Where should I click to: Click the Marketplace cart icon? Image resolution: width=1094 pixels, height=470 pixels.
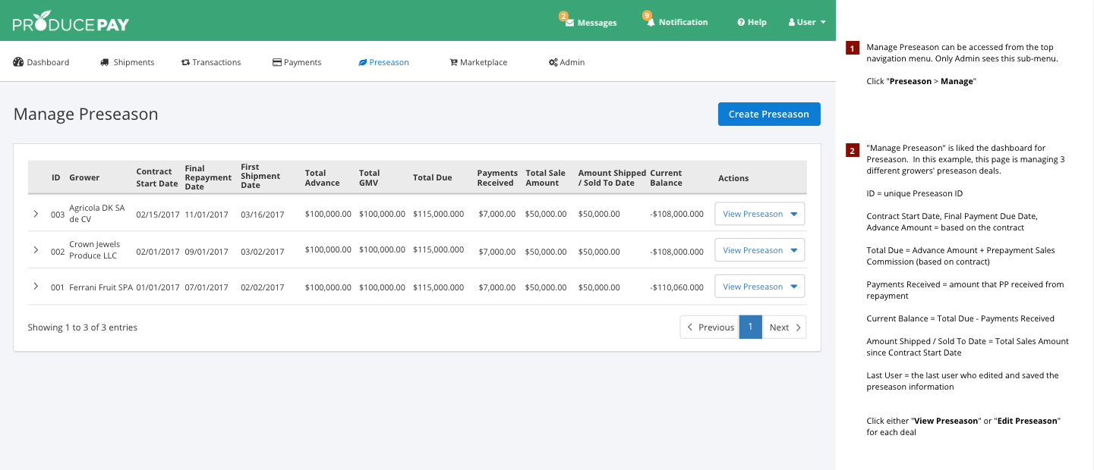coord(453,62)
